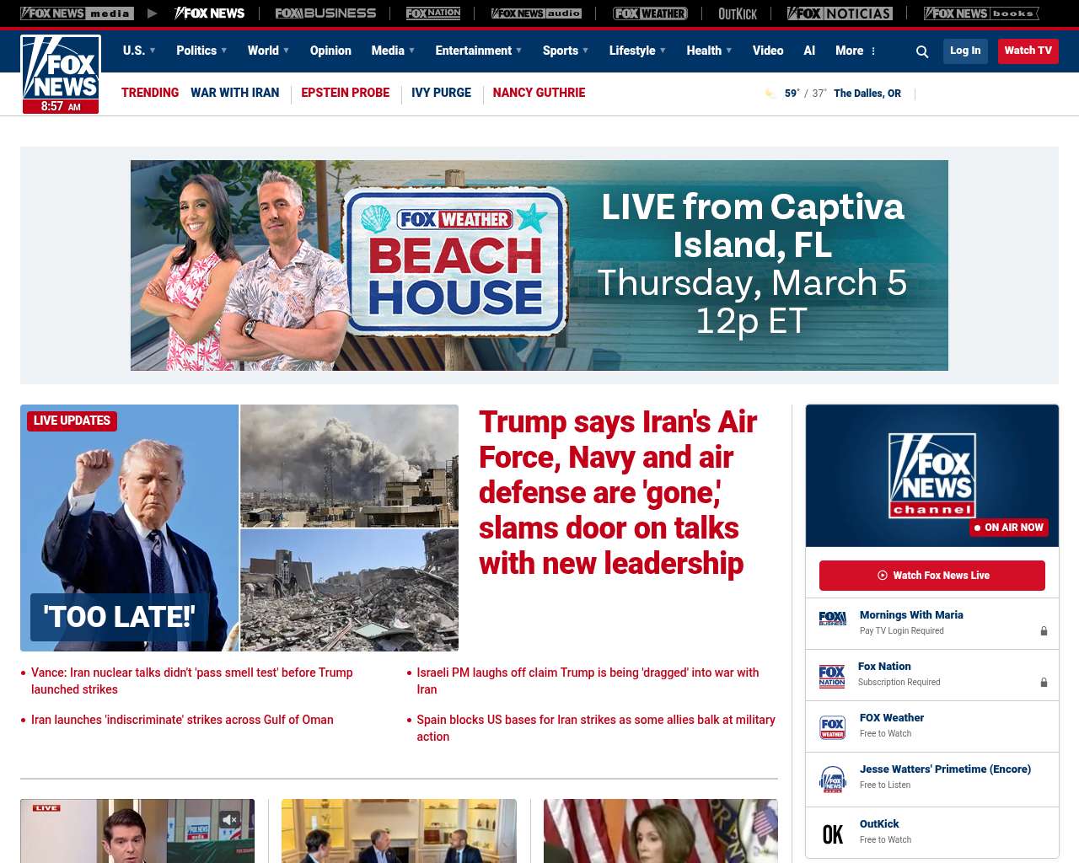1079x863 pixels.
Task: Open the smoke-over-city photo thumbnail
Action: (350, 466)
